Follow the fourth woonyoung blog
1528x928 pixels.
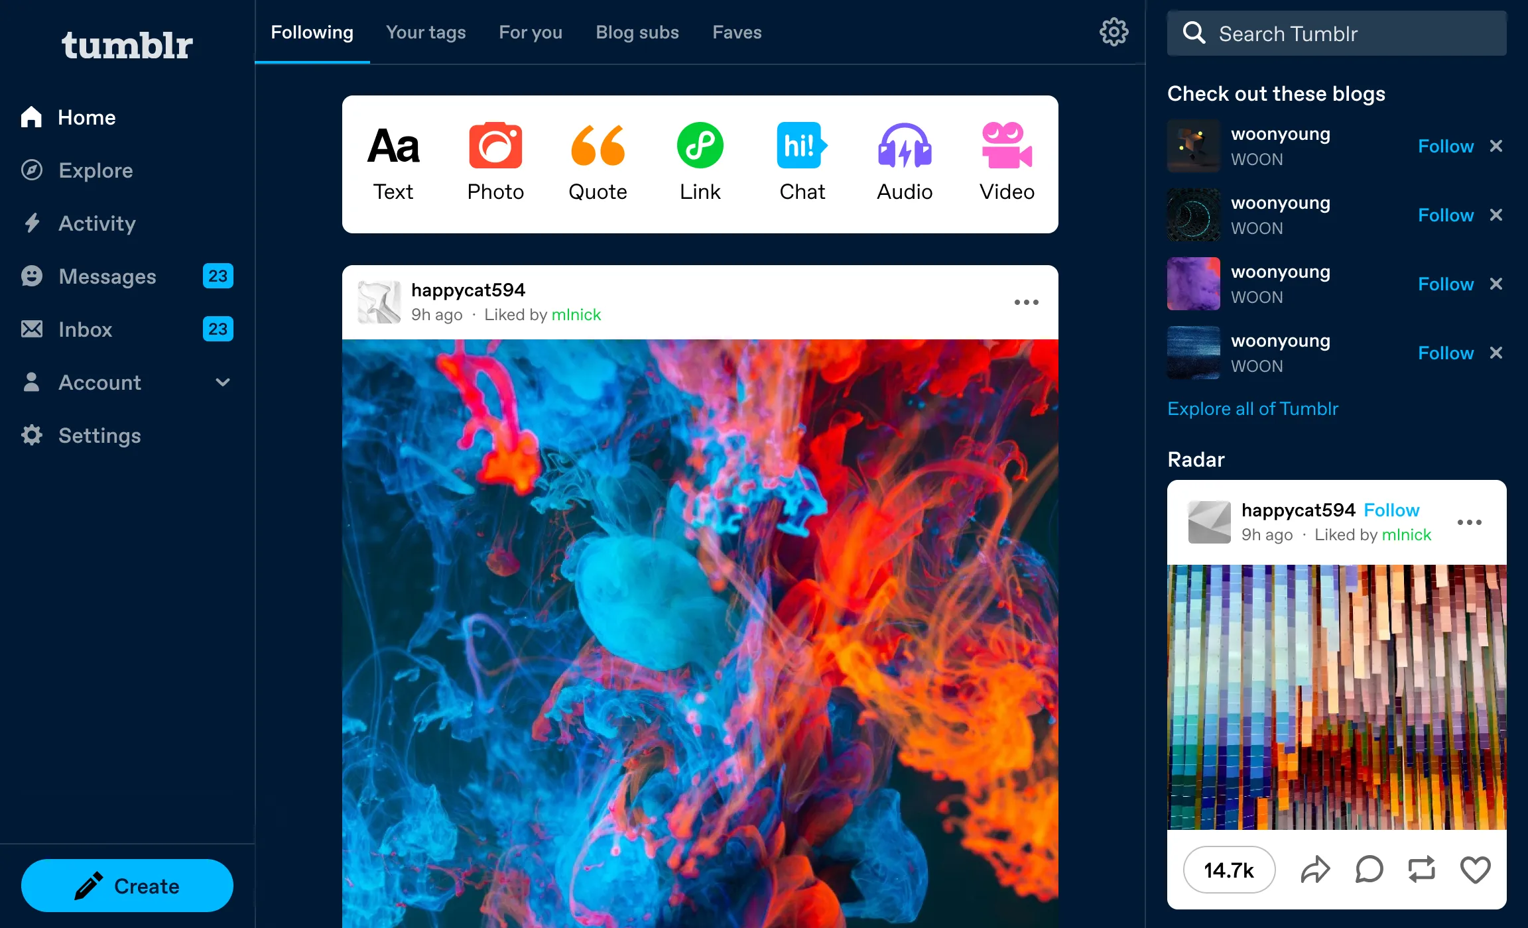click(x=1446, y=353)
